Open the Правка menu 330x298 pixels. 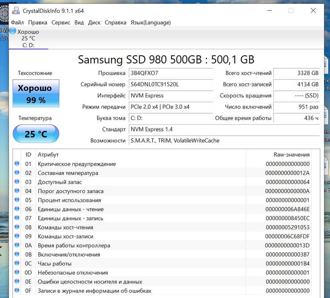[38, 23]
